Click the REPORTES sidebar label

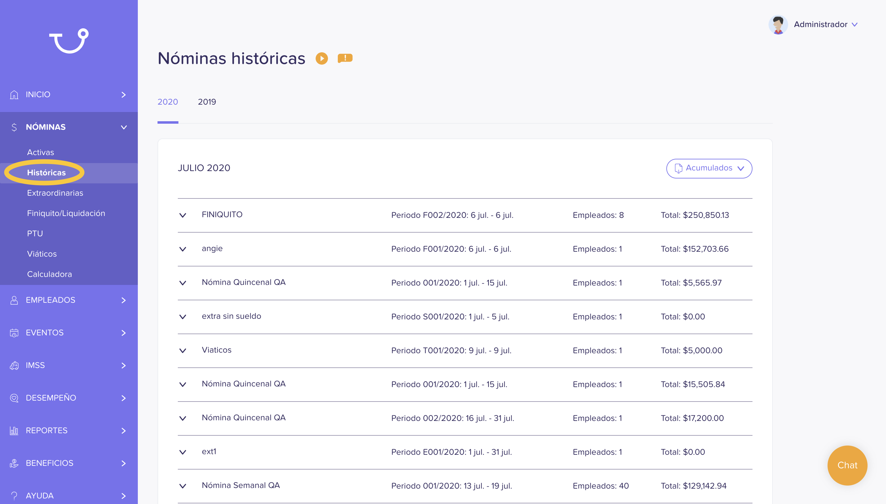47,431
